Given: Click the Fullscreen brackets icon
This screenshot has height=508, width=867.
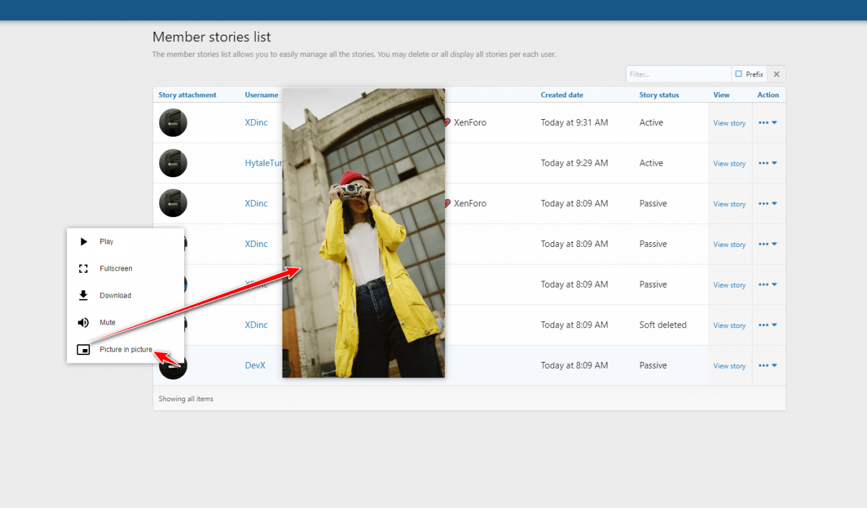Looking at the screenshot, I should (84, 269).
